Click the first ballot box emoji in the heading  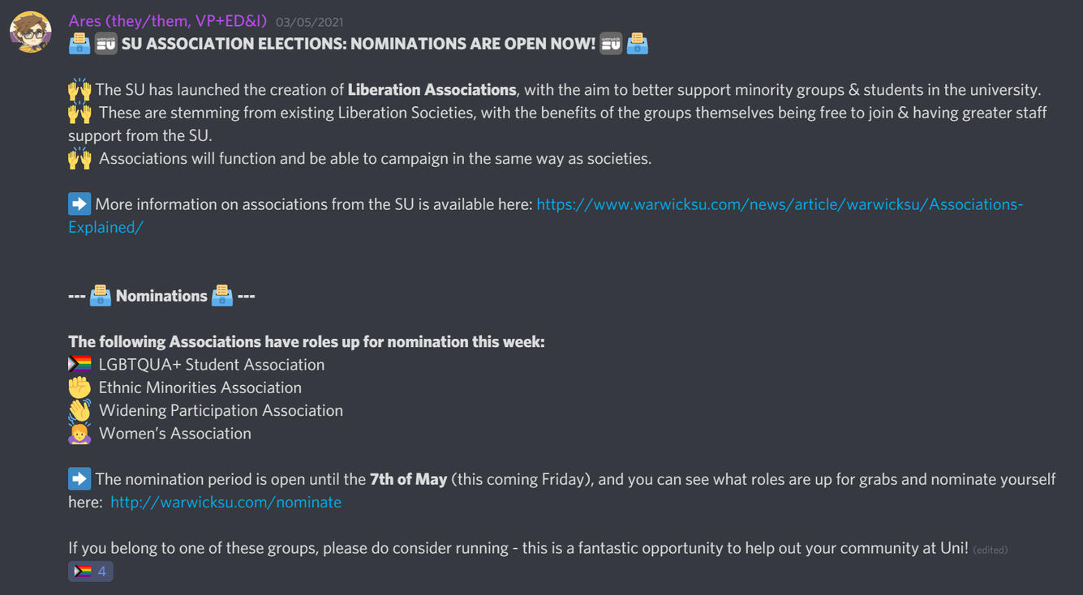80,44
